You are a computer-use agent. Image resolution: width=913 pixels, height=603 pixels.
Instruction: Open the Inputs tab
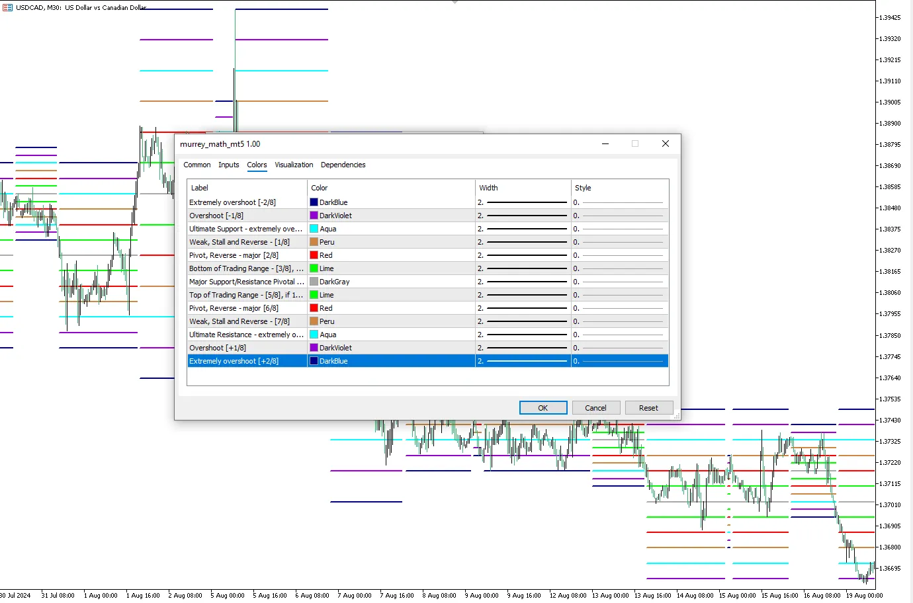(229, 165)
